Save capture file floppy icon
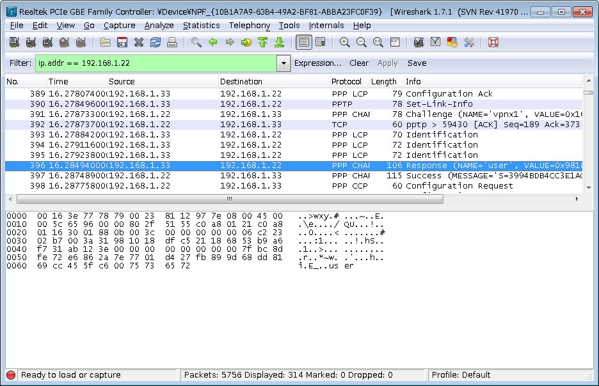 coord(122,42)
